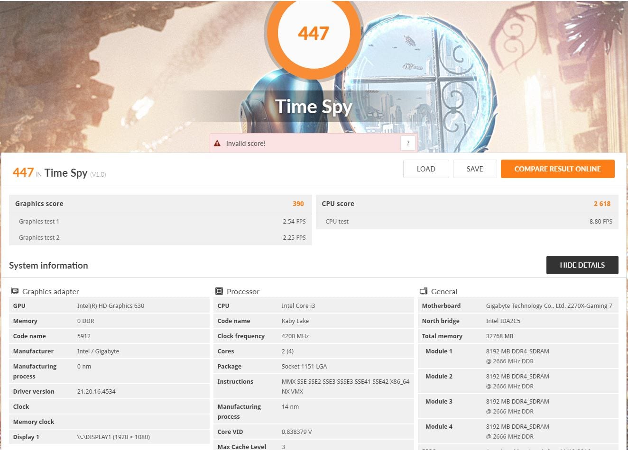The height and width of the screenshot is (450, 628).
Task: Select Graphics score value 390
Action: (298, 204)
